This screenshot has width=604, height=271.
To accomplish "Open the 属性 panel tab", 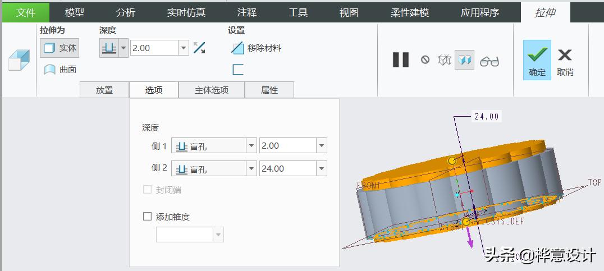I will [269, 90].
